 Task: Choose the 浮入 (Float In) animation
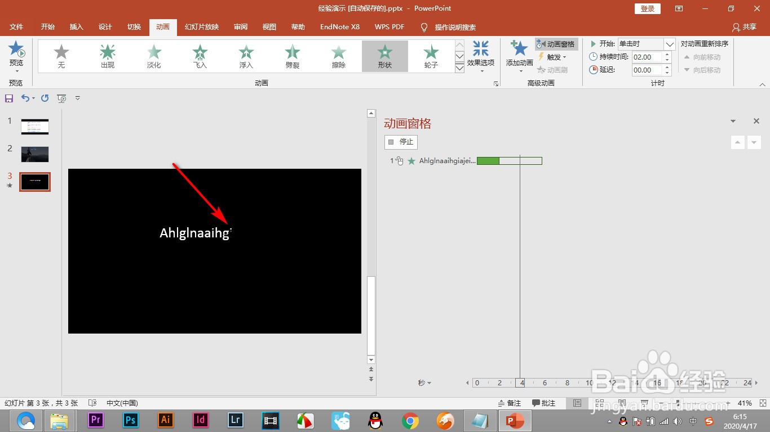246,56
